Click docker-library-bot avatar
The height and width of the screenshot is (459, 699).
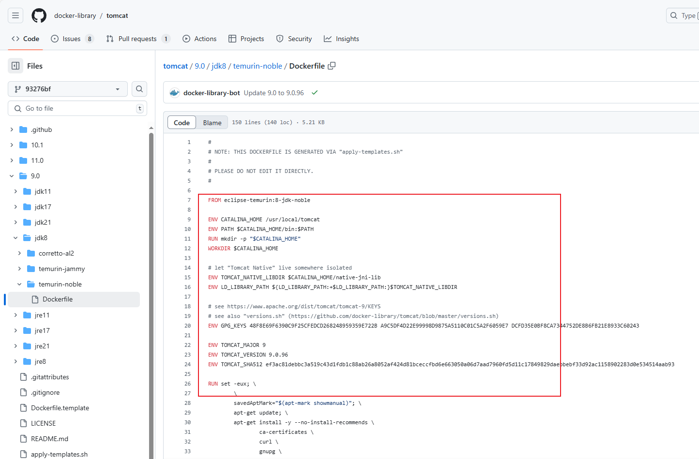(175, 93)
